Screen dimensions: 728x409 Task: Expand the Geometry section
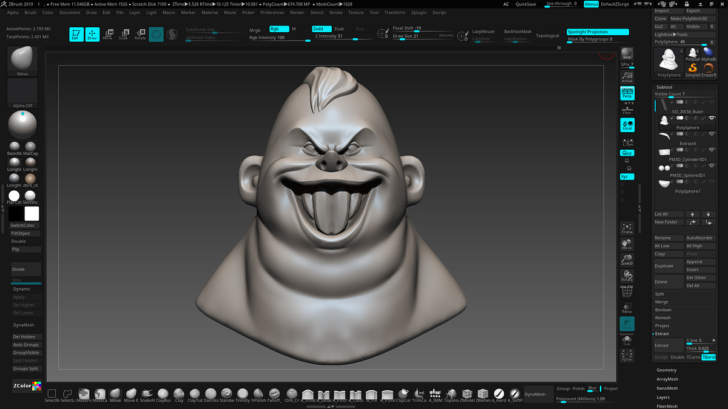pos(666,370)
